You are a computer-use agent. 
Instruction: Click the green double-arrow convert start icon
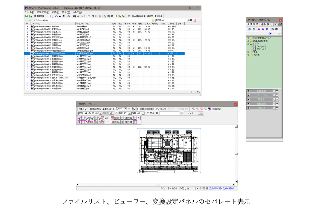pyautogui.click(x=27, y=16)
